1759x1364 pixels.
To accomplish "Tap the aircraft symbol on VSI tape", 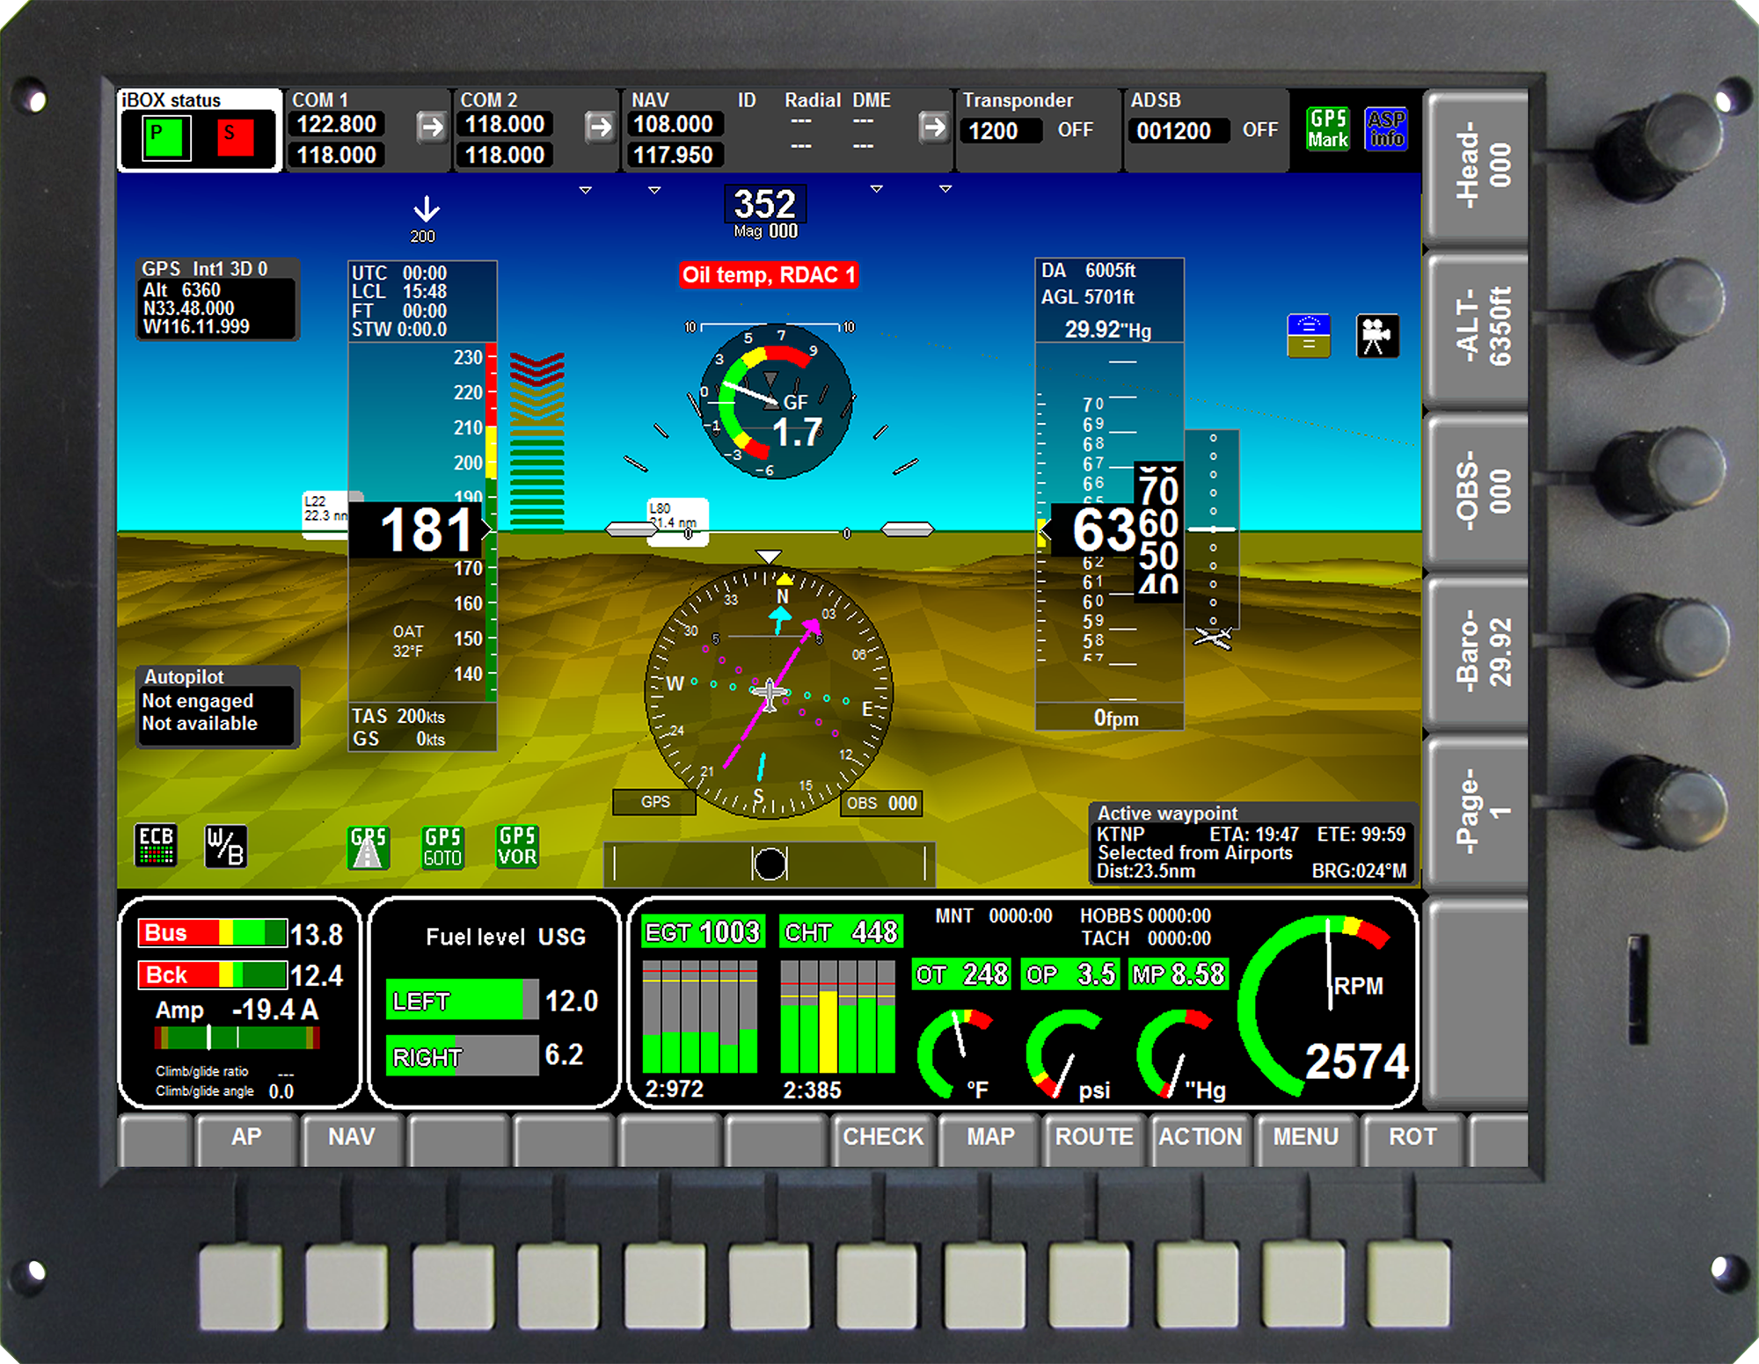I will point(1213,637).
